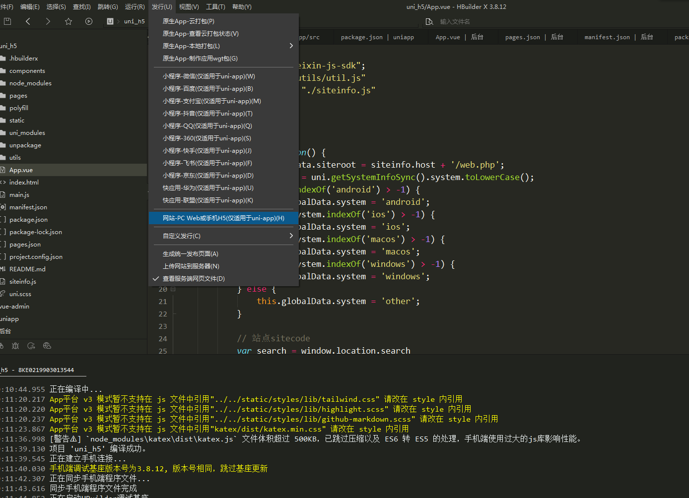Open the 视图(V) menu
Viewport: 689px width, 498px height.
point(189,7)
